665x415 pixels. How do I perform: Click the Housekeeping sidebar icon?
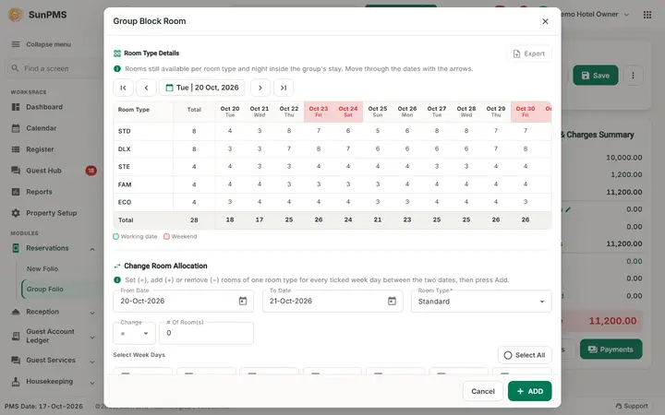16,382
